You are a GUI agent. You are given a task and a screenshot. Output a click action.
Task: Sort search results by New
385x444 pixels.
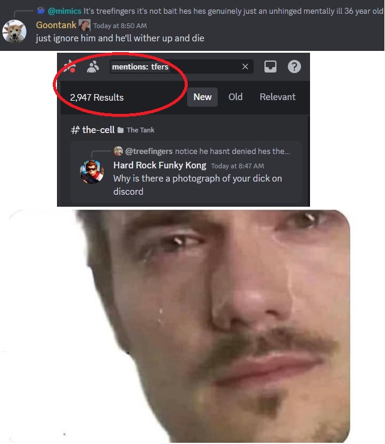coord(202,97)
